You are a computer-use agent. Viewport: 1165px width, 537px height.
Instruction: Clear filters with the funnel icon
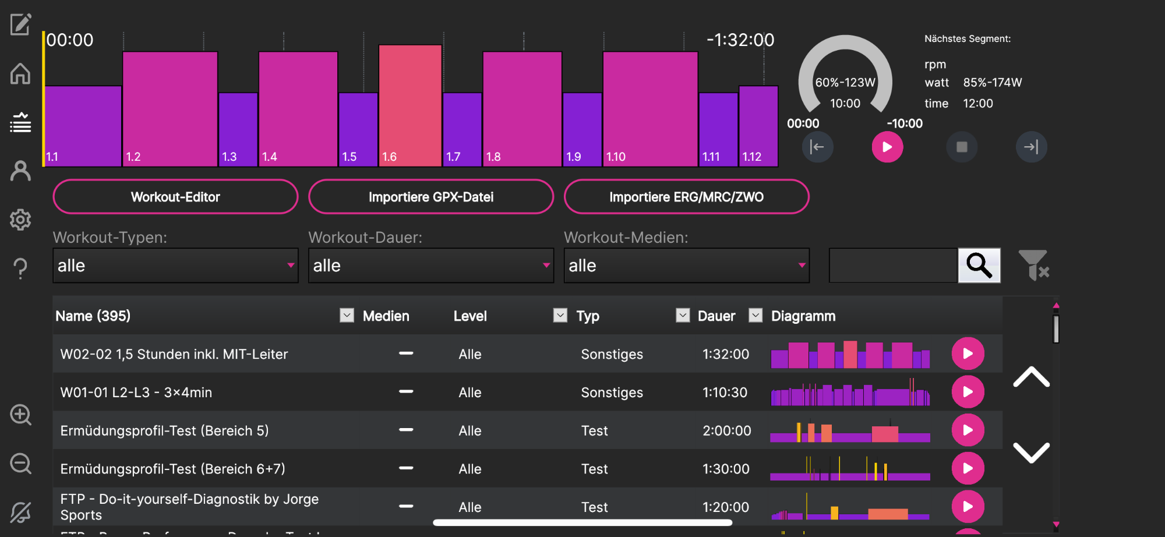pyautogui.click(x=1033, y=266)
